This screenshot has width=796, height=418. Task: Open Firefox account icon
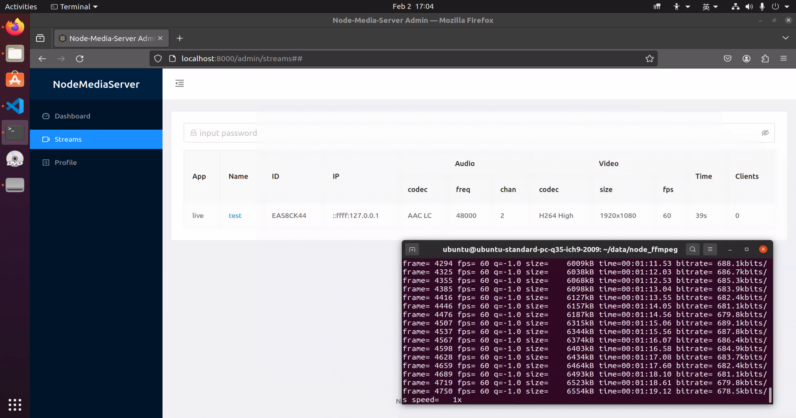746,58
